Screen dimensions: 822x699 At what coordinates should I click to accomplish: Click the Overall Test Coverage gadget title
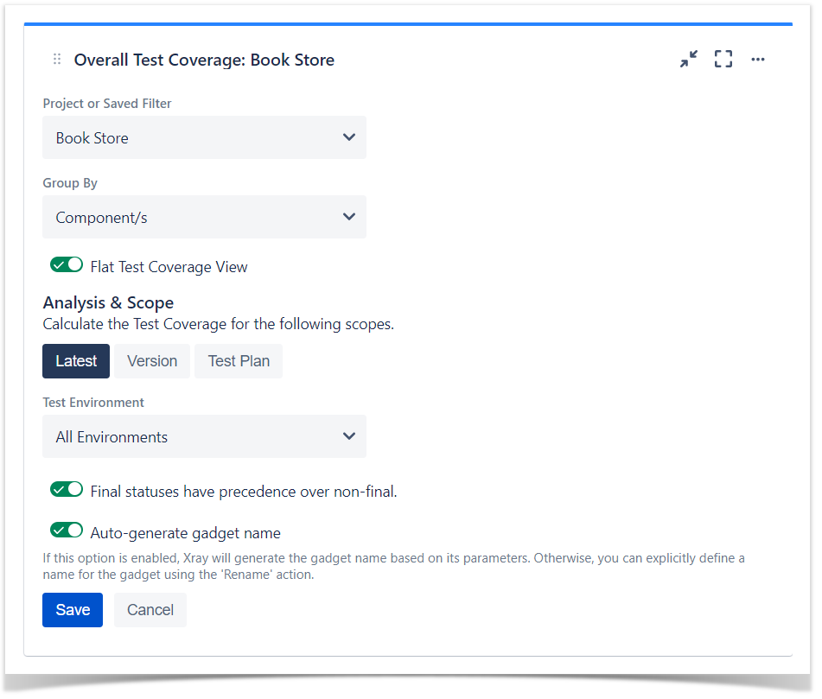tap(204, 60)
